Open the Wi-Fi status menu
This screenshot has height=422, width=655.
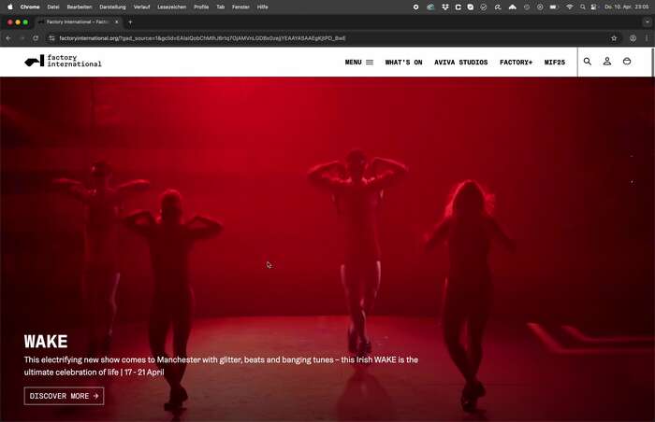click(x=569, y=7)
